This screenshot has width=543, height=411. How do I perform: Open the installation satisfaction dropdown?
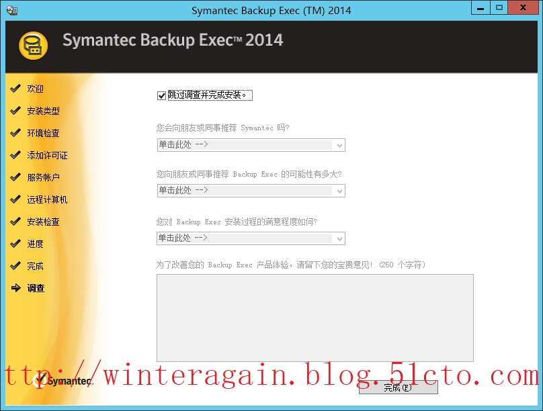pyautogui.click(x=251, y=238)
